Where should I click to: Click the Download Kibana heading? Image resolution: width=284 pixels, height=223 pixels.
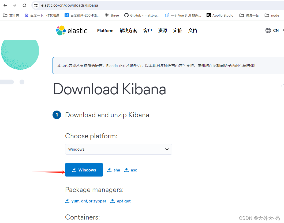[110, 89]
